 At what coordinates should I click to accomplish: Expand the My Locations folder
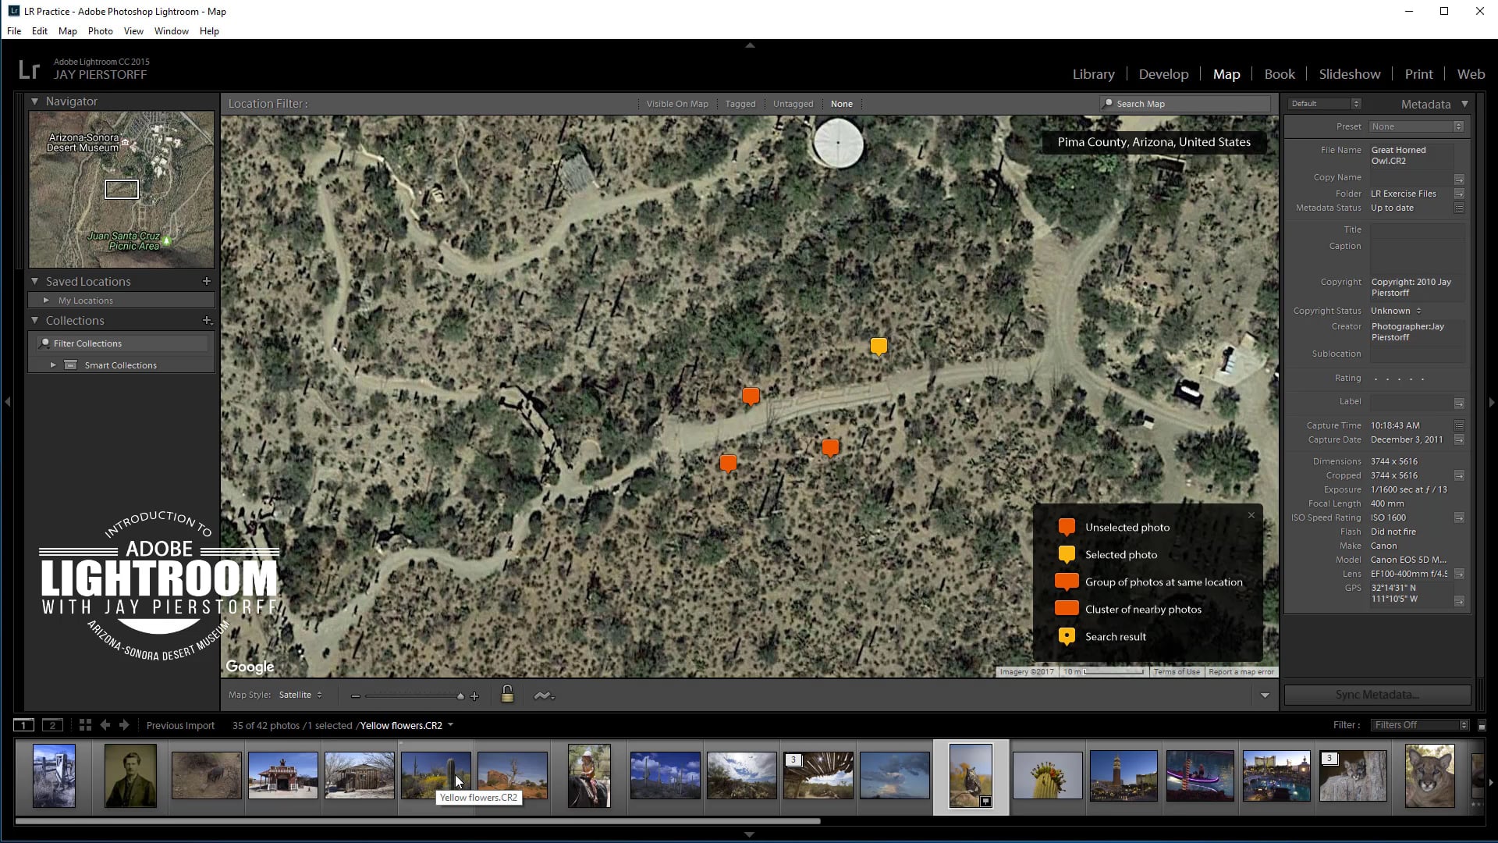[46, 301]
